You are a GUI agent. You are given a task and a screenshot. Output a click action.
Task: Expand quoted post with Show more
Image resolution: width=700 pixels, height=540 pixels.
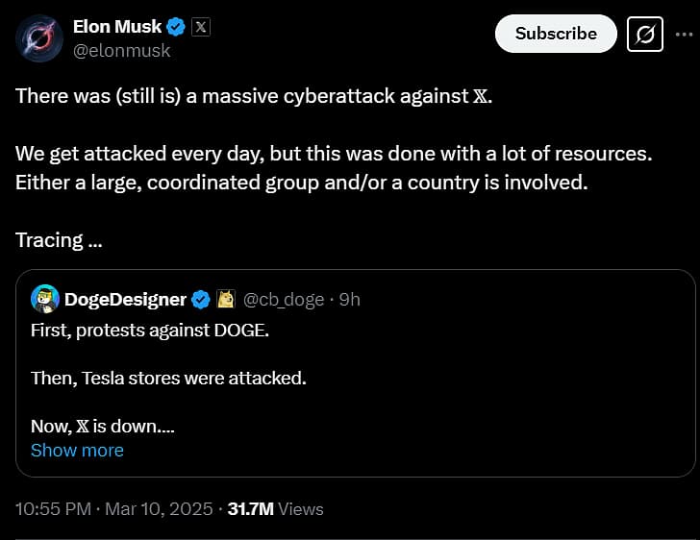(77, 450)
